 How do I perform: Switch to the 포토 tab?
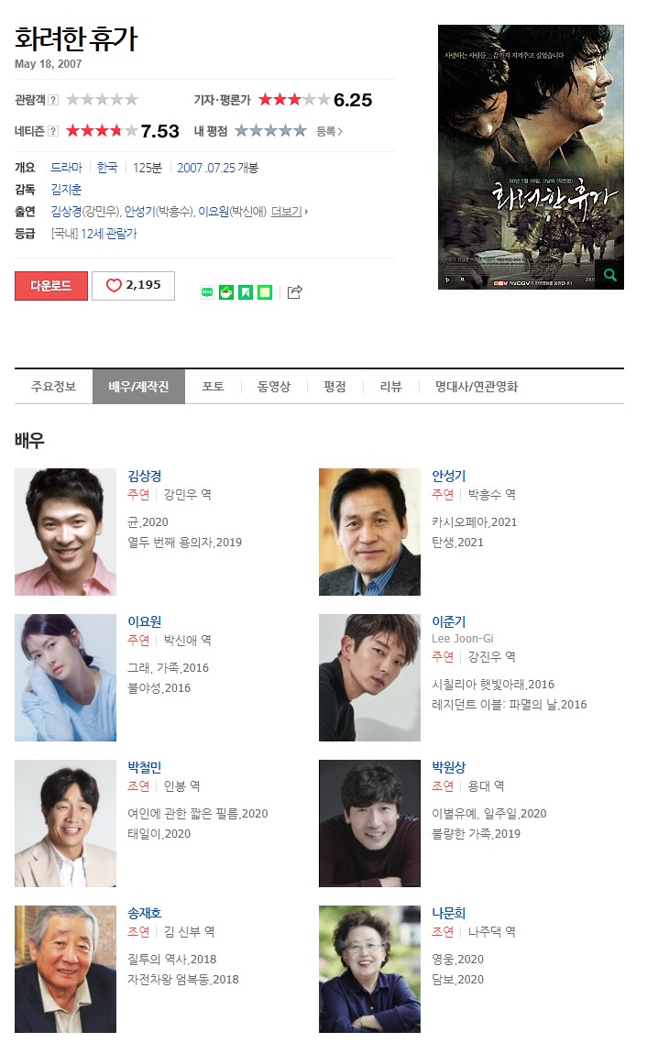tap(213, 387)
